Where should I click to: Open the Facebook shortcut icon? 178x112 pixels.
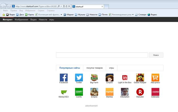(64, 77)
